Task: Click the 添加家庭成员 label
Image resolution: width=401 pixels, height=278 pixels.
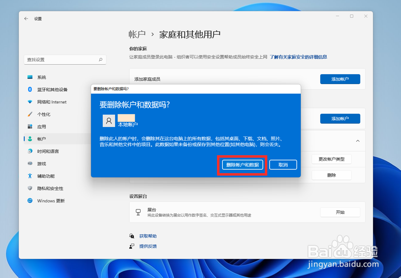Action: click(x=147, y=79)
